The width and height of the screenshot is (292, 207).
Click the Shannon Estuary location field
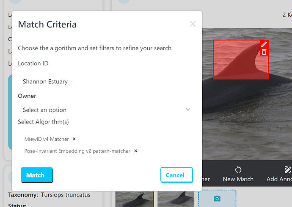(106, 81)
